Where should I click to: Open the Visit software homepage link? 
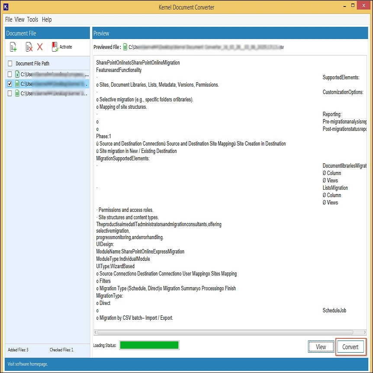(28, 364)
